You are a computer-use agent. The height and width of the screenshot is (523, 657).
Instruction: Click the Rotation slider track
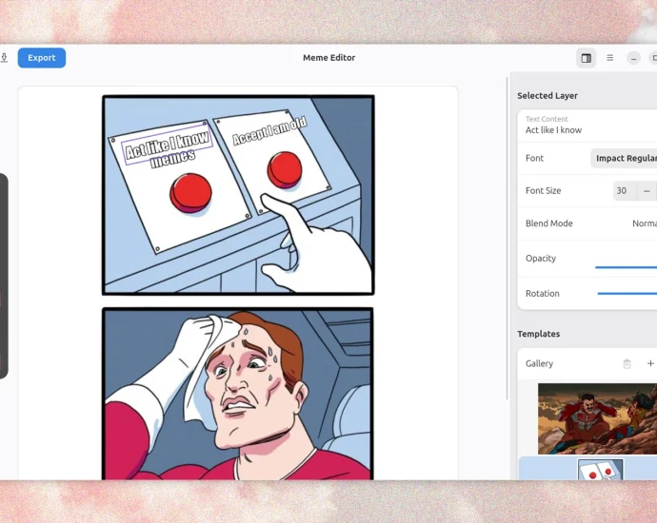(627, 293)
